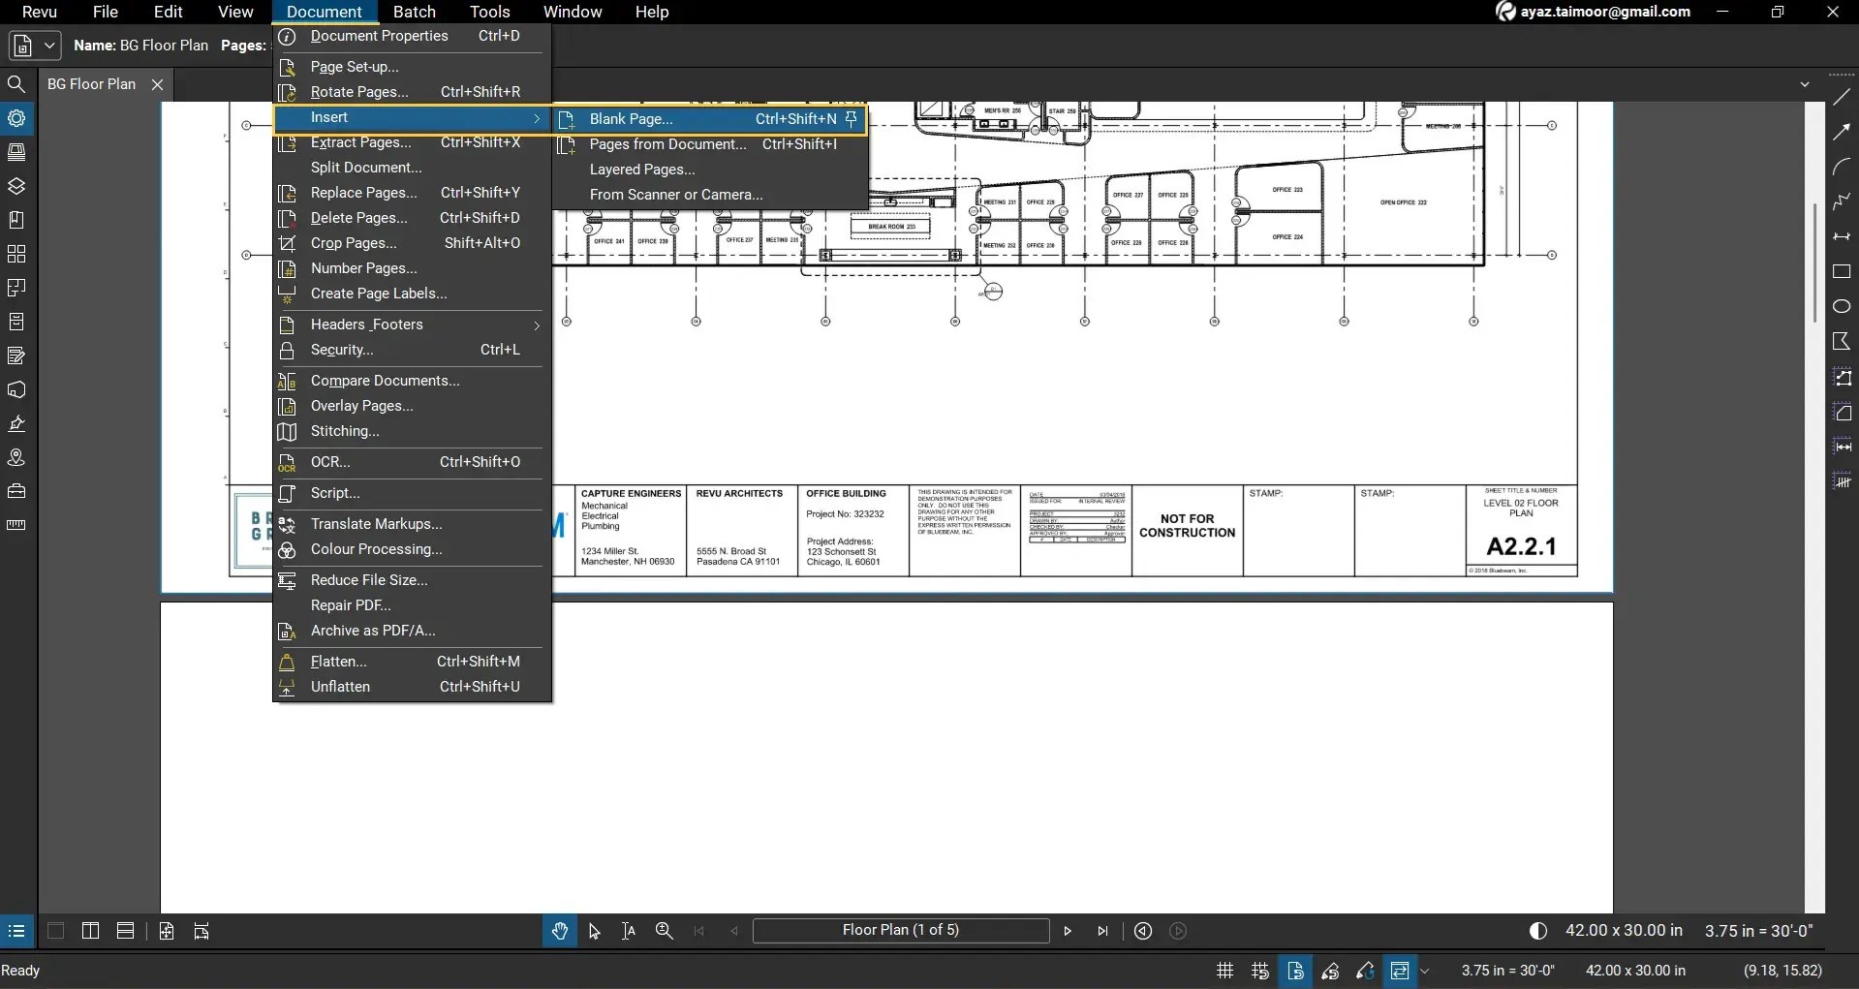Toggle inverted color mode
Viewport: 1859px width, 989px height.
pyautogui.click(x=1538, y=931)
